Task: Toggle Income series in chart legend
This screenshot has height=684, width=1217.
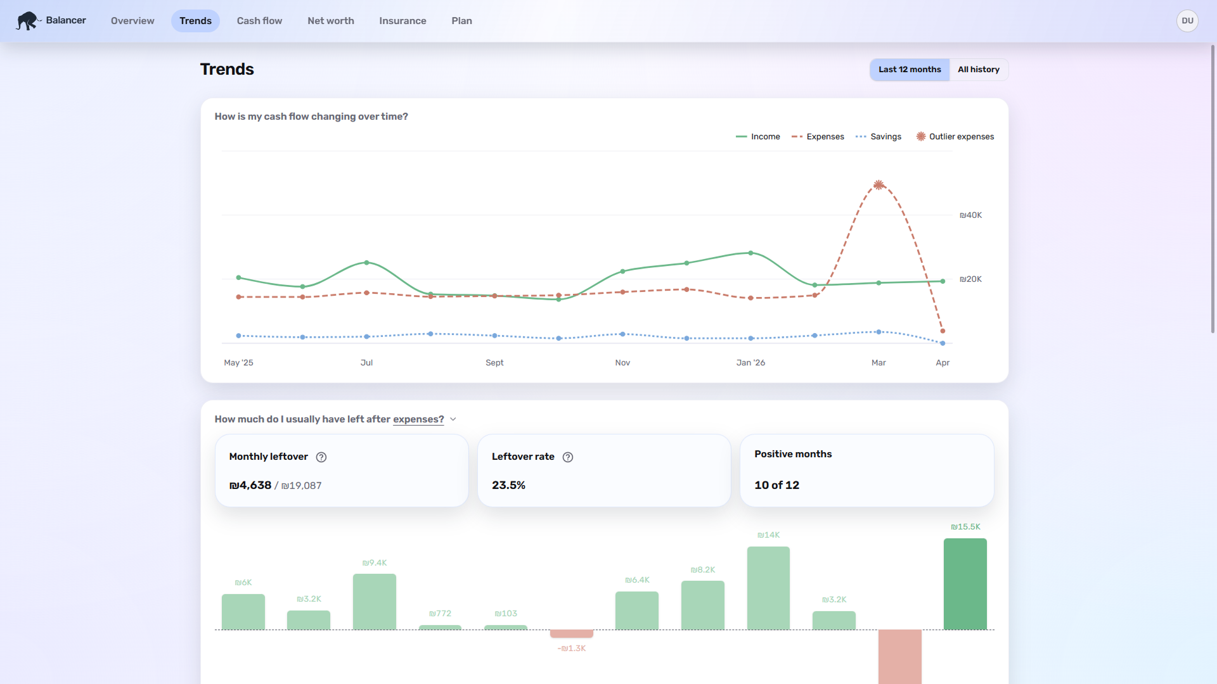Action: pyautogui.click(x=758, y=137)
